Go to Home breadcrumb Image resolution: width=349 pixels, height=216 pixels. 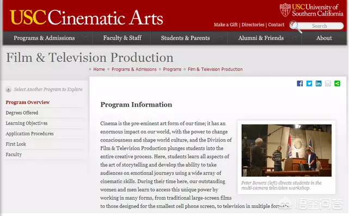(x=99, y=69)
